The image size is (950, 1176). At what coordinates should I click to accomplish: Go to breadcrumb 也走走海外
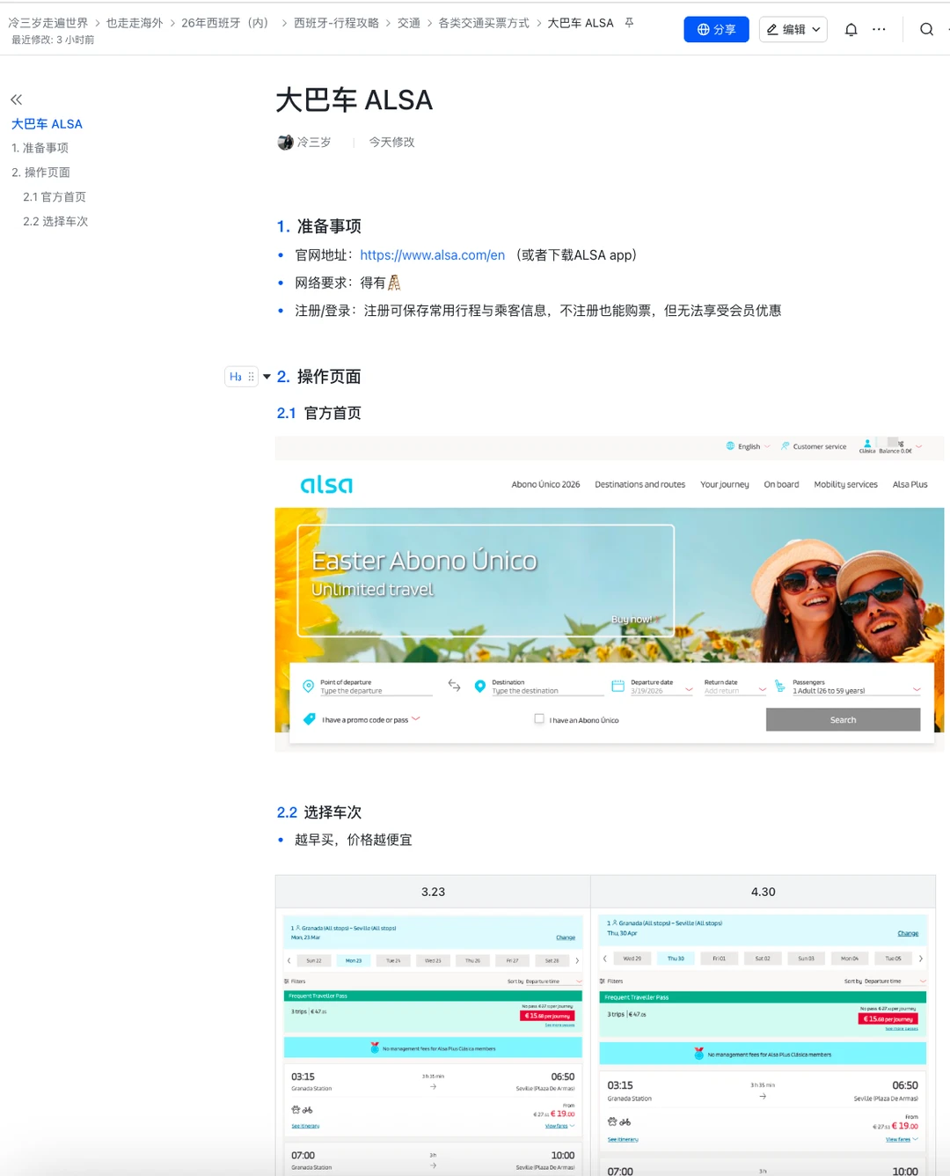[x=135, y=23]
